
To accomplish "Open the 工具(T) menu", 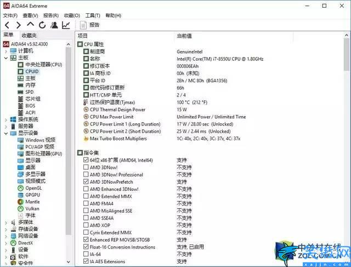I will pyautogui.click(x=93, y=15).
